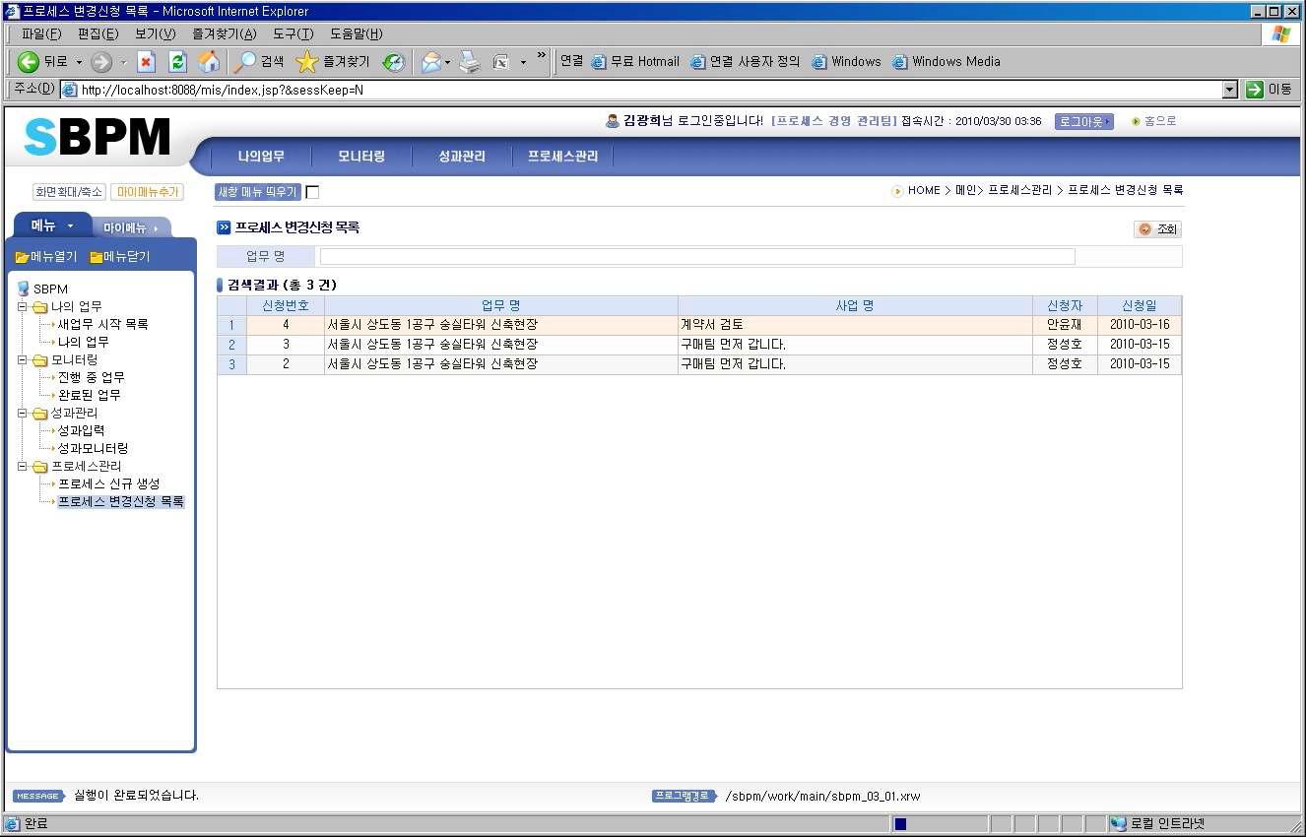Open the 도구(T) menu
1306x837 pixels.
(293, 34)
